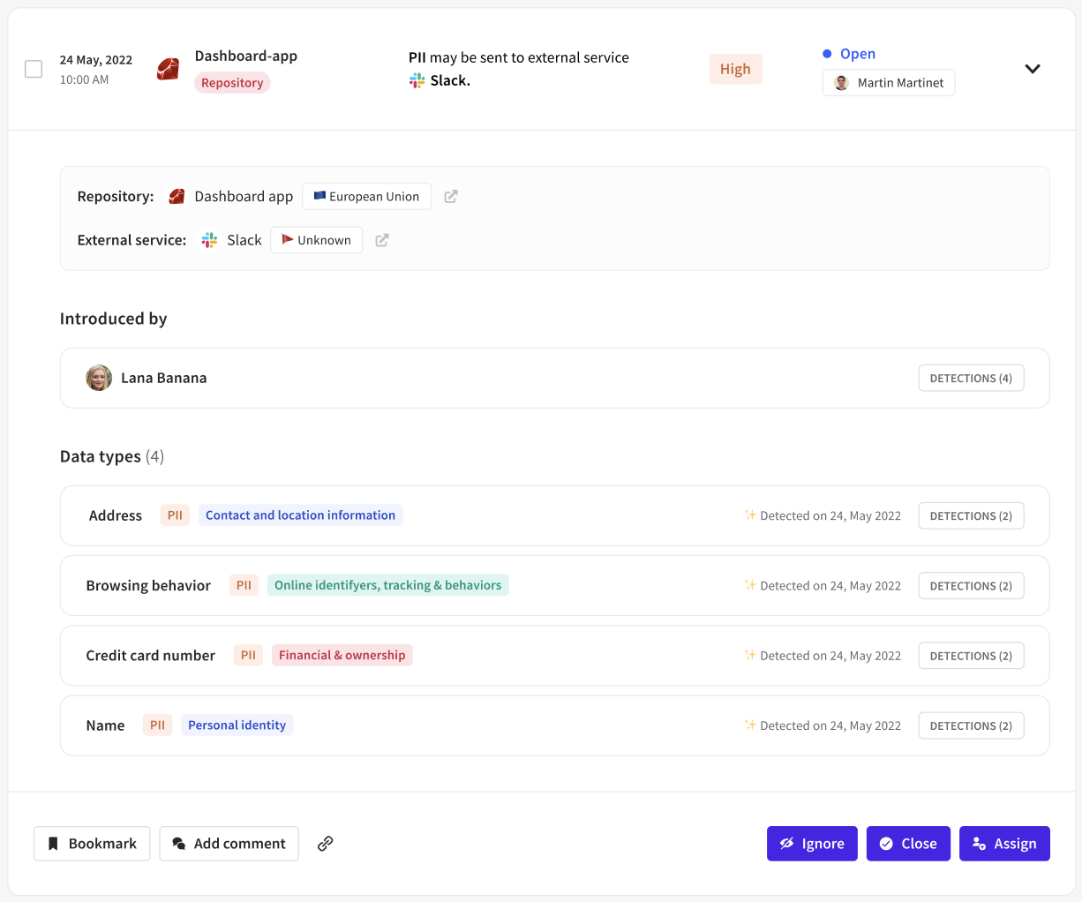Assign the alert via Assign button
This screenshot has height=902, width=1082.
point(1004,844)
